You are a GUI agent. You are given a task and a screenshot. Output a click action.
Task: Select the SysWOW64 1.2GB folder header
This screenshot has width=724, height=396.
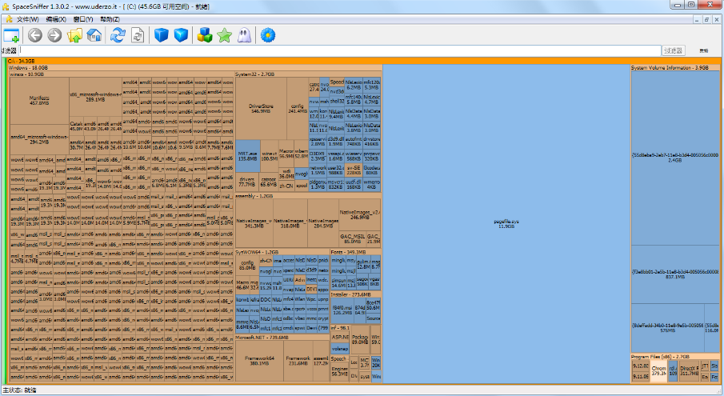[x=282, y=252]
